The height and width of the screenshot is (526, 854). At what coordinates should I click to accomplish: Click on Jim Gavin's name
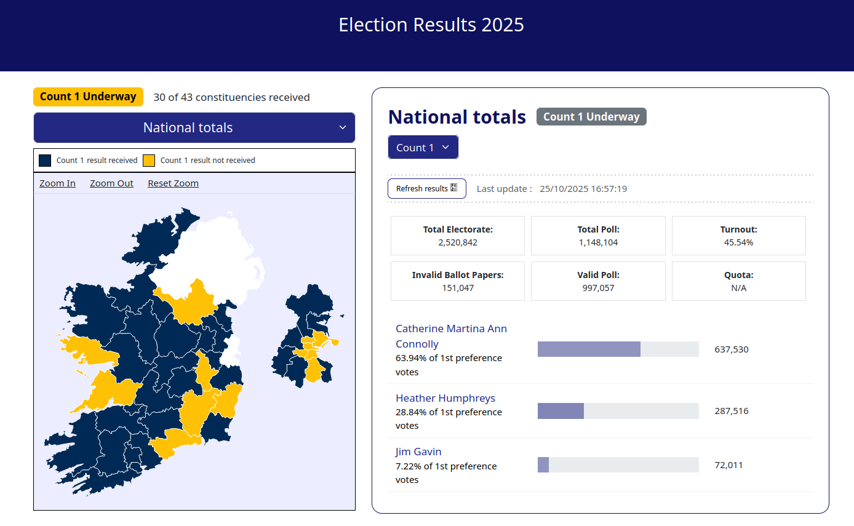click(x=418, y=452)
